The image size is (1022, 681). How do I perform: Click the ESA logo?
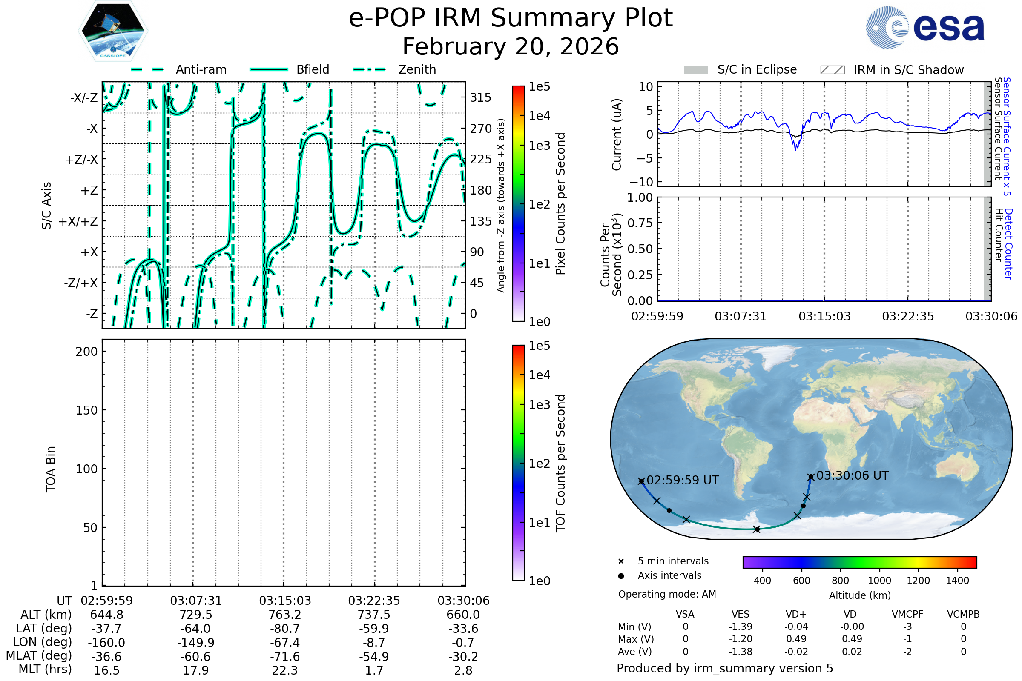[x=925, y=27]
